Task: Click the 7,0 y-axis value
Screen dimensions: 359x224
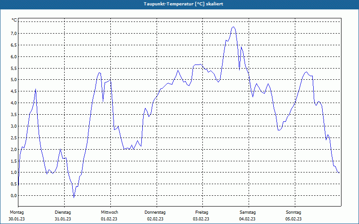Action: pos(13,33)
